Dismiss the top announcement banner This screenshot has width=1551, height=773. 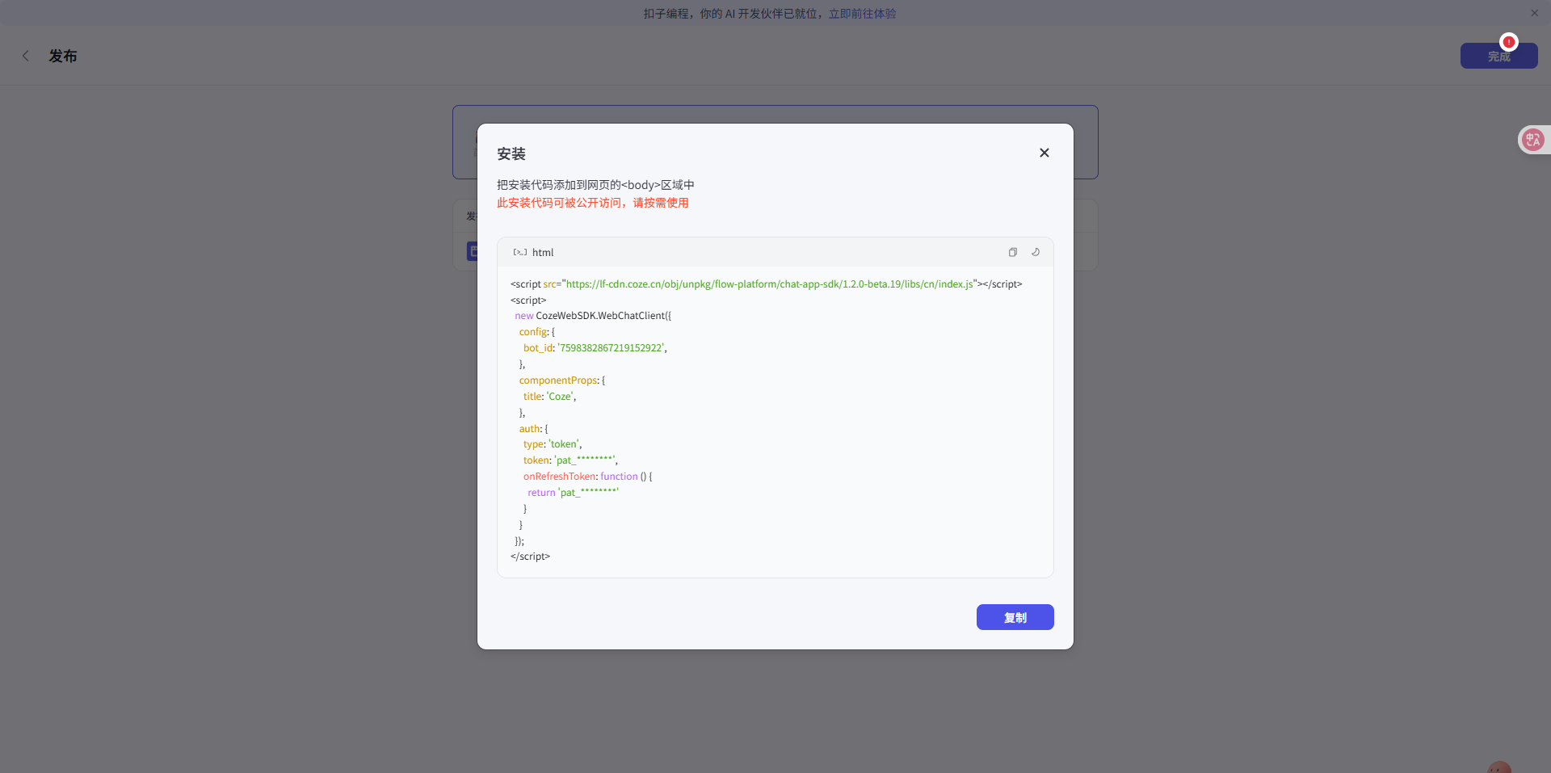(x=1534, y=13)
